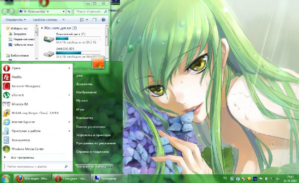Open Explorer help icon
The width and height of the screenshot is (299, 183).
(x=103, y=20)
